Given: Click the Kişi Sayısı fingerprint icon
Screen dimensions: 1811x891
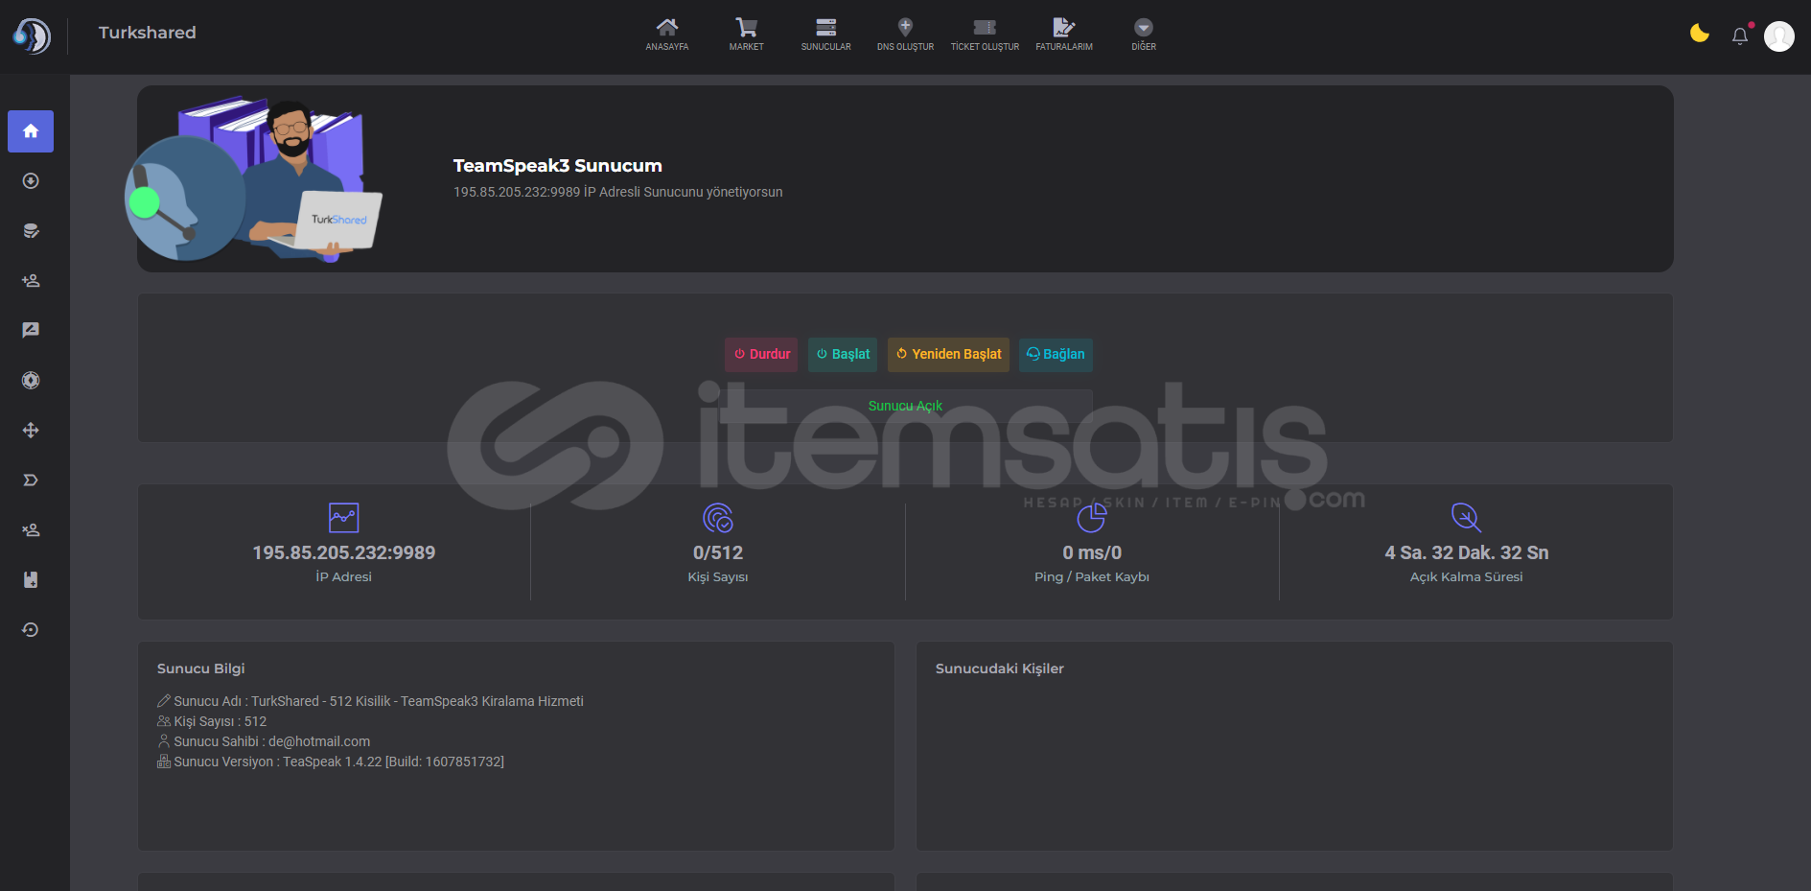Looking at the screenshot, I should point(718,518).
